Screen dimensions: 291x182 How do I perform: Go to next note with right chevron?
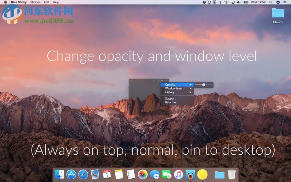pos(159,81)
